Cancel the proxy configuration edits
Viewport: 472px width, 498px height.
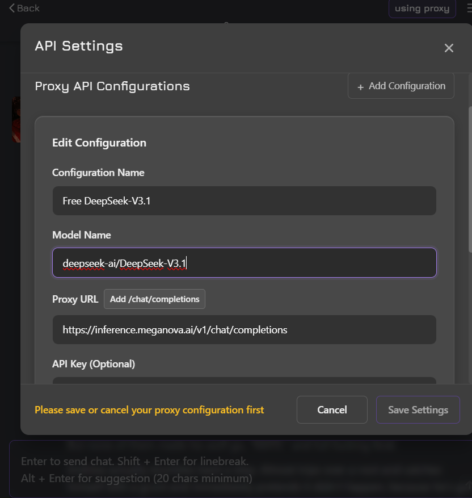(x=332, y=410)
